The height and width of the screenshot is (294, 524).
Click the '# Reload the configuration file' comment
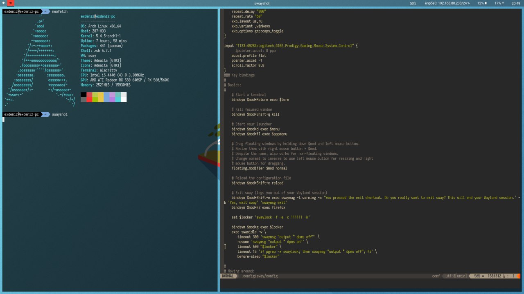click(261, 178)
